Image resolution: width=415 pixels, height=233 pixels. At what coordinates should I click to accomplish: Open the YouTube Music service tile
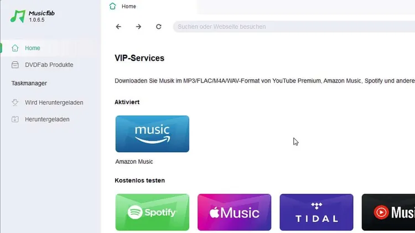(x=388, y=212)
